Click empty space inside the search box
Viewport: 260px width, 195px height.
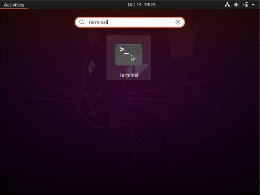143,22
